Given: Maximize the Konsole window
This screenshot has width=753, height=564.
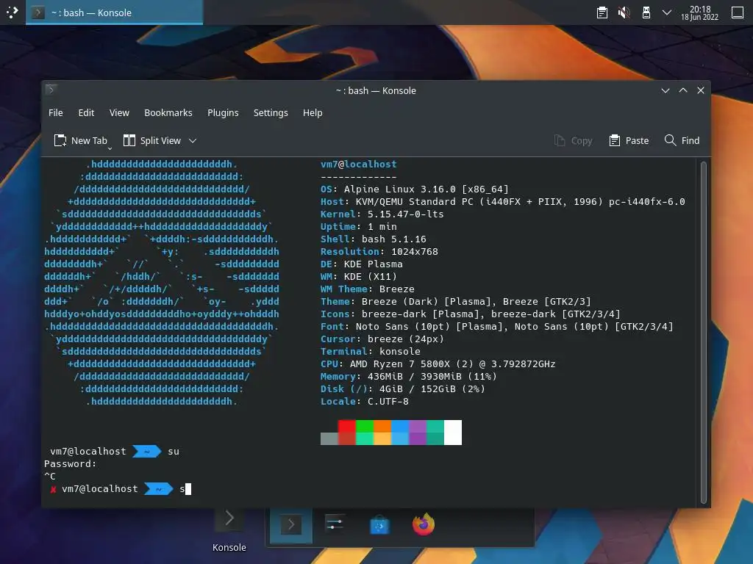Looking at the screenshot, I should click(x=683, y=90).
